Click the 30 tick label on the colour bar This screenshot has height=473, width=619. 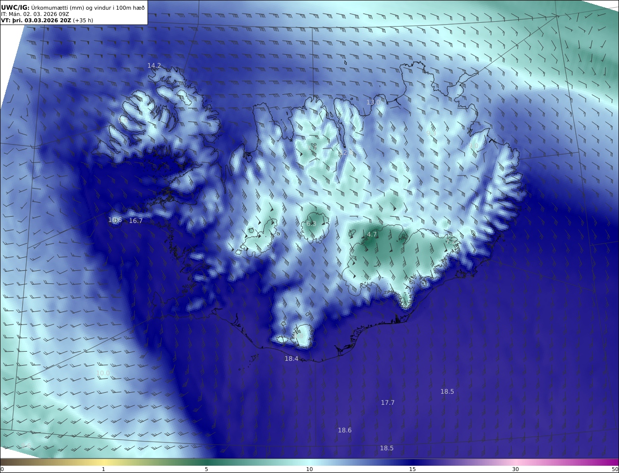516,469
